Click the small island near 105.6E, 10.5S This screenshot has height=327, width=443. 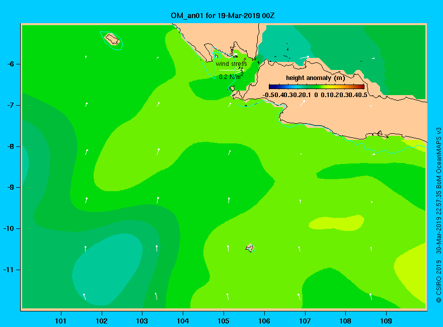tap(250, 248)
